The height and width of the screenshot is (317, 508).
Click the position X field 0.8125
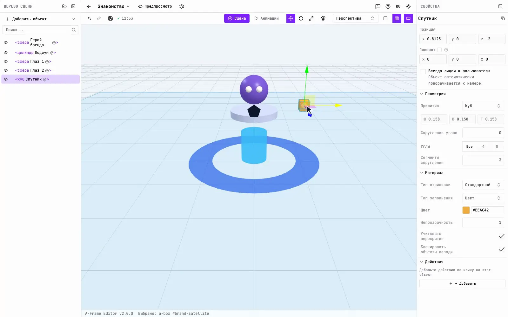(433, 39)
